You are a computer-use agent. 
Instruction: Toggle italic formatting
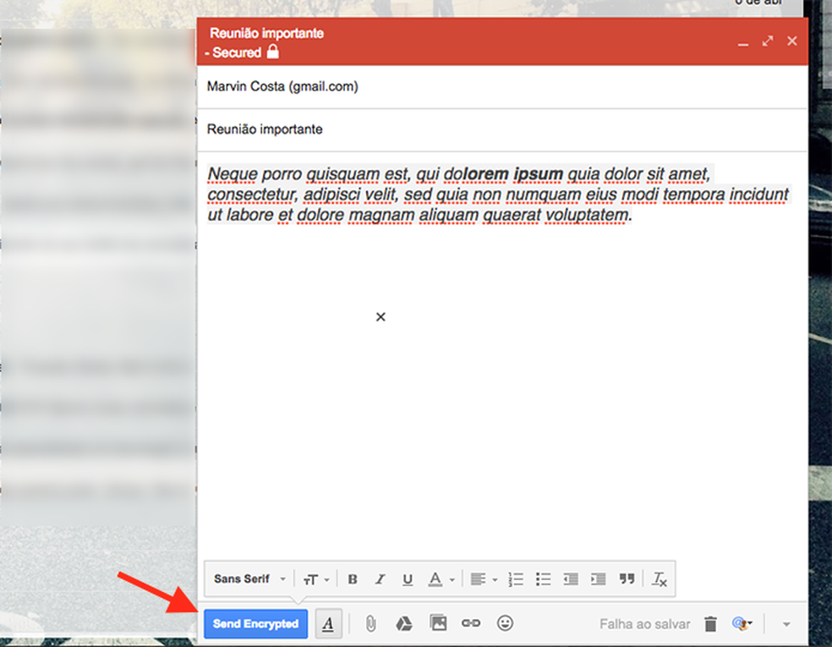click(380, 578)
